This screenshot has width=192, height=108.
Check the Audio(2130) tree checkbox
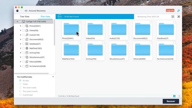point(23,35)
